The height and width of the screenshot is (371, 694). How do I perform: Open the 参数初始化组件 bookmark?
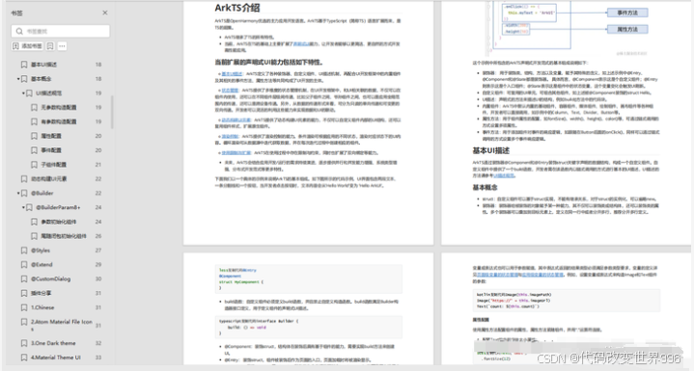tap(59, 222)
